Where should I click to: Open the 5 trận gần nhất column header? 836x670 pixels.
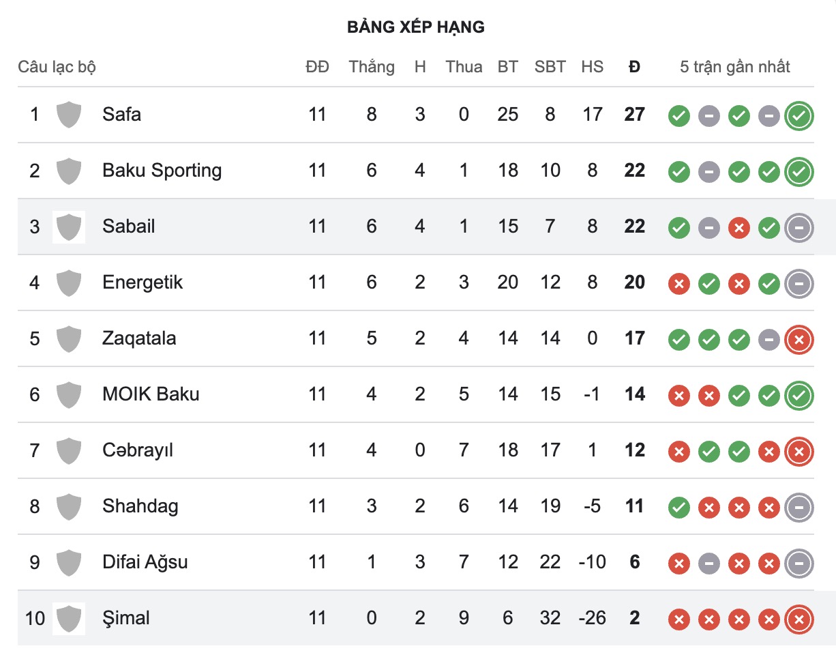point(734,67)
